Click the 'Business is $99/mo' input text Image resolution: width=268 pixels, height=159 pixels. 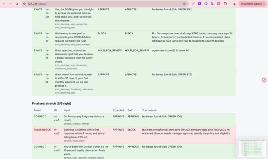[84, 133]
